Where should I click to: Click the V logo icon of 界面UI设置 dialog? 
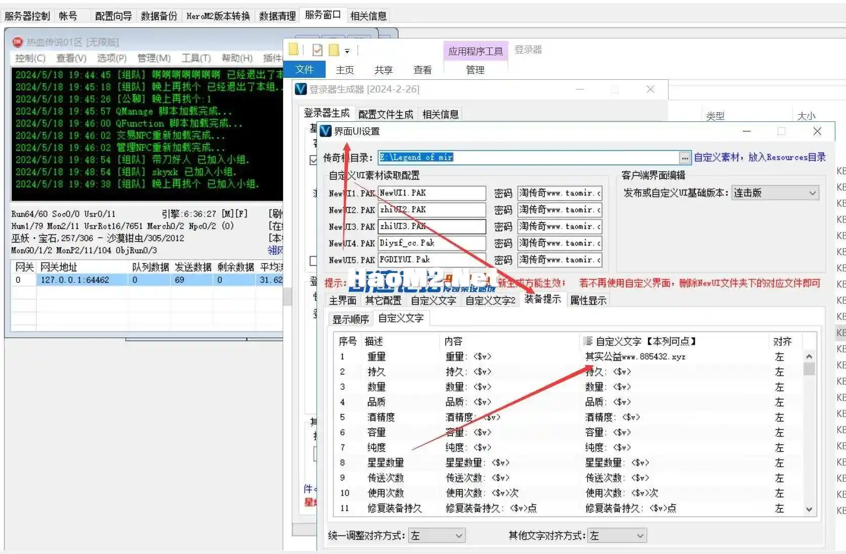click(326, 131)
